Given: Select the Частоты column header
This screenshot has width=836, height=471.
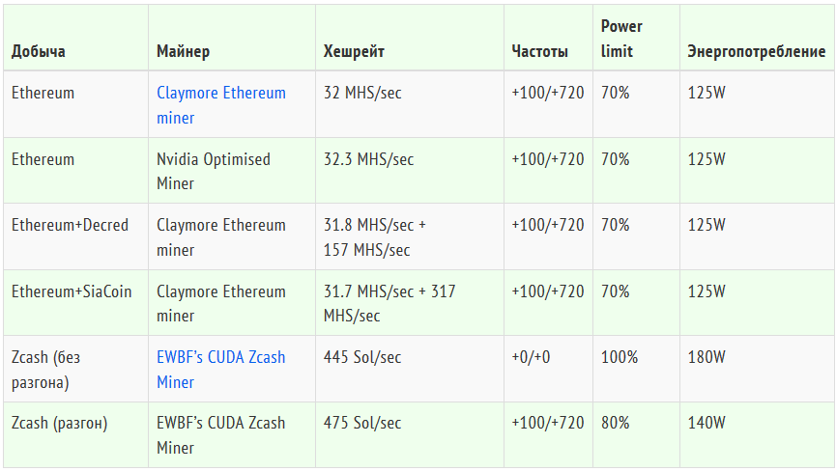Looking at the screenshot, I should click(x=540, y=51).
